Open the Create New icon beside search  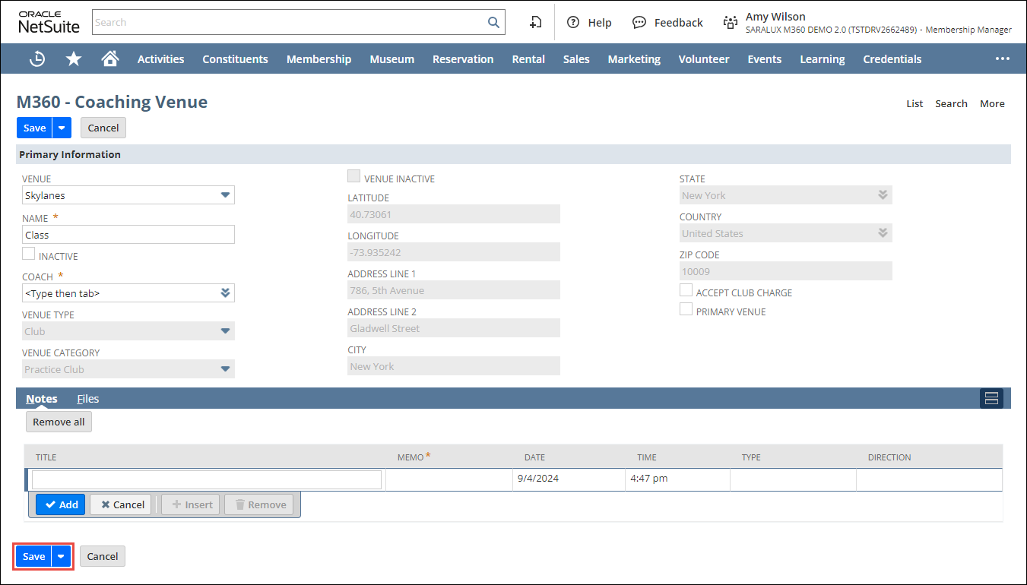(536, 23)
